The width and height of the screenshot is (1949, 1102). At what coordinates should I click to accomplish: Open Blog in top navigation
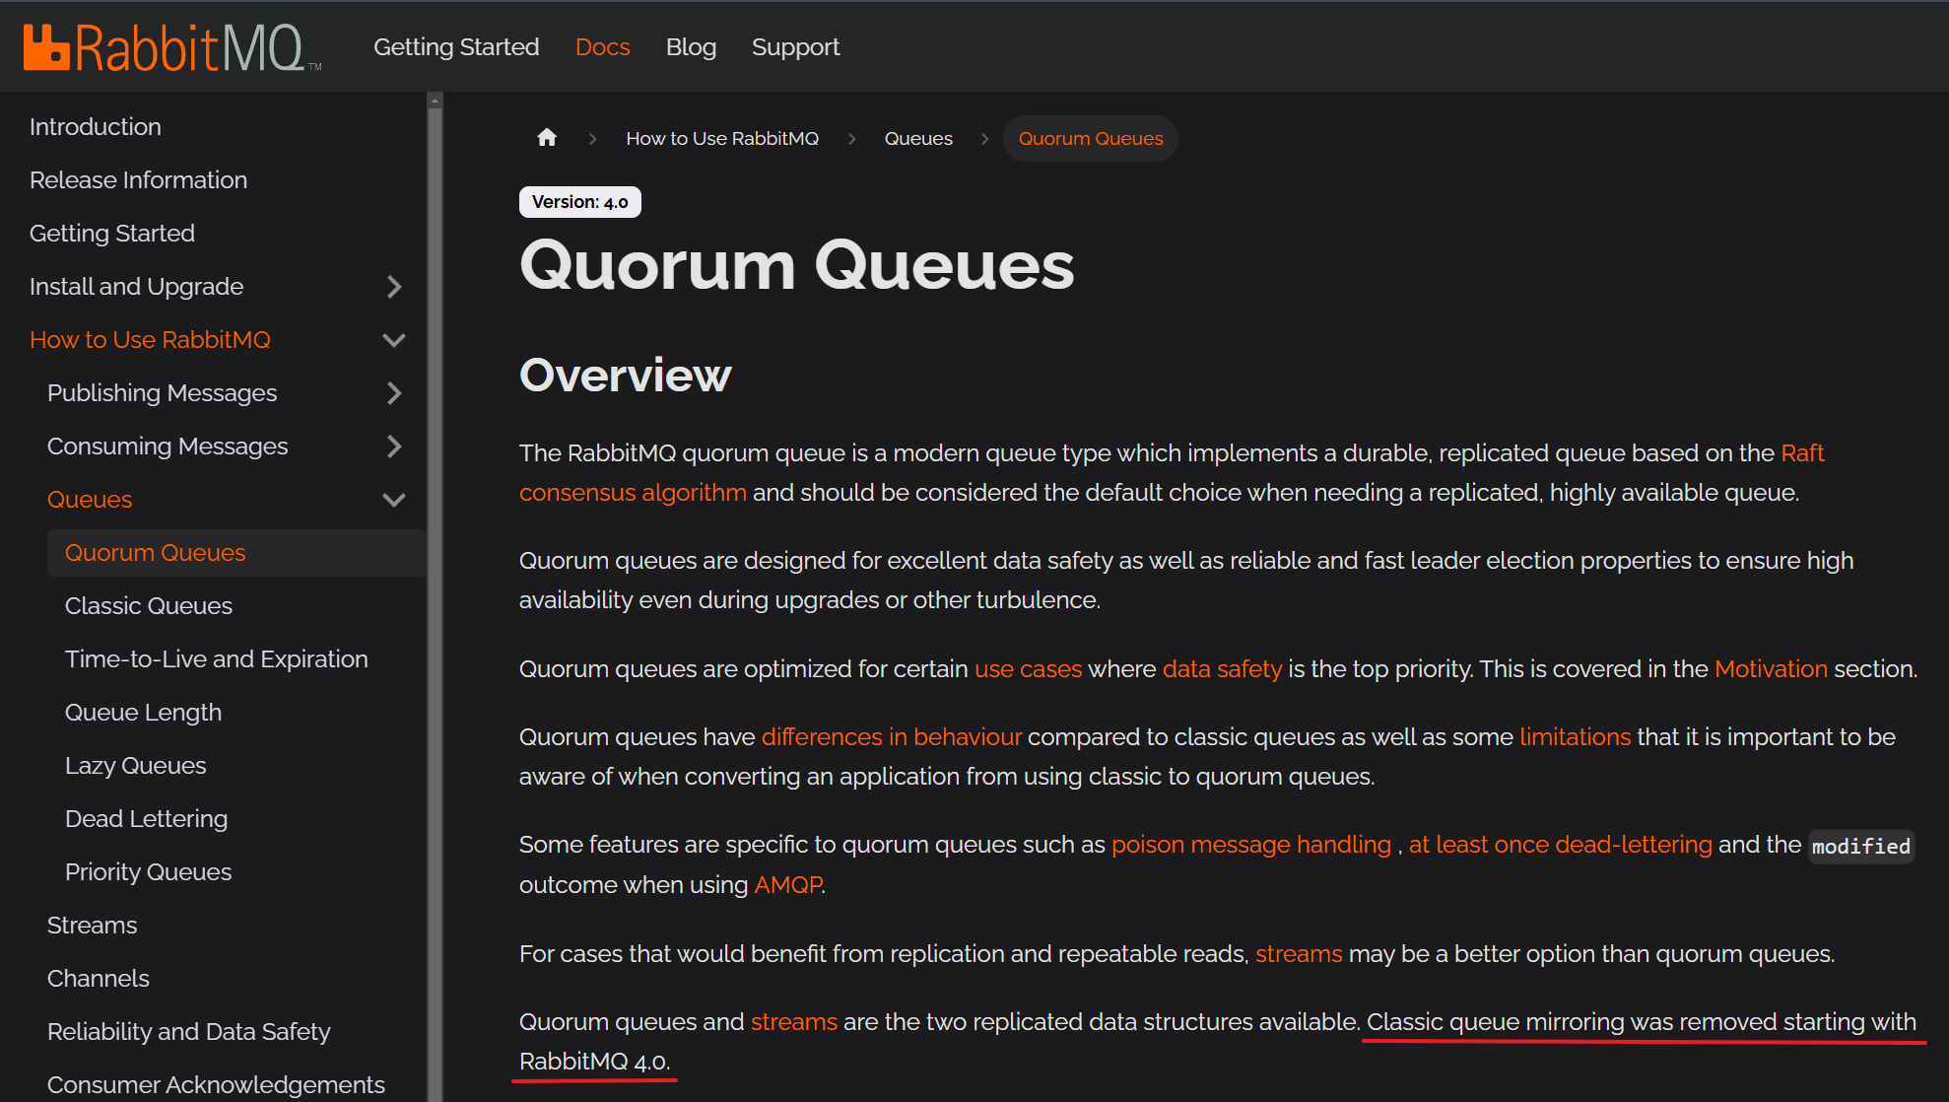(691, 47)
